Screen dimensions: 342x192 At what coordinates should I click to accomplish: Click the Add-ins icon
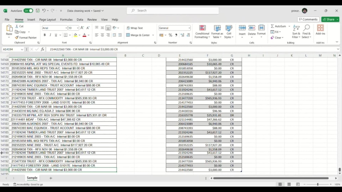pos(320,28)
